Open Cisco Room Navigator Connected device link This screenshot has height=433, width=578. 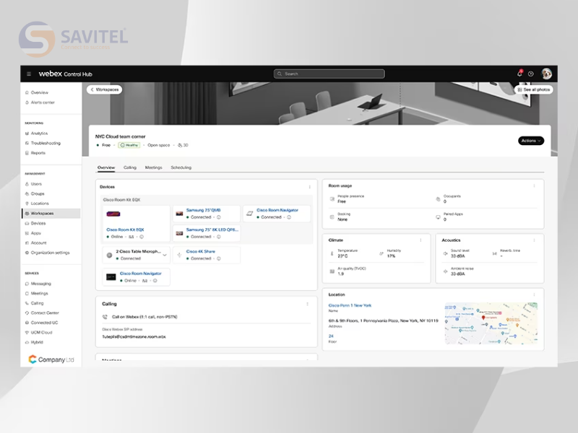[x=277, y=210]
